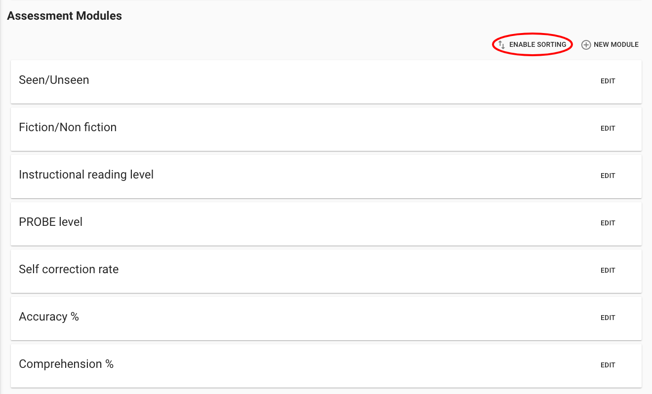Click the sort arrows icon
Image resolution: width=652 pixels, height=394 pixels.
(501, 45)
